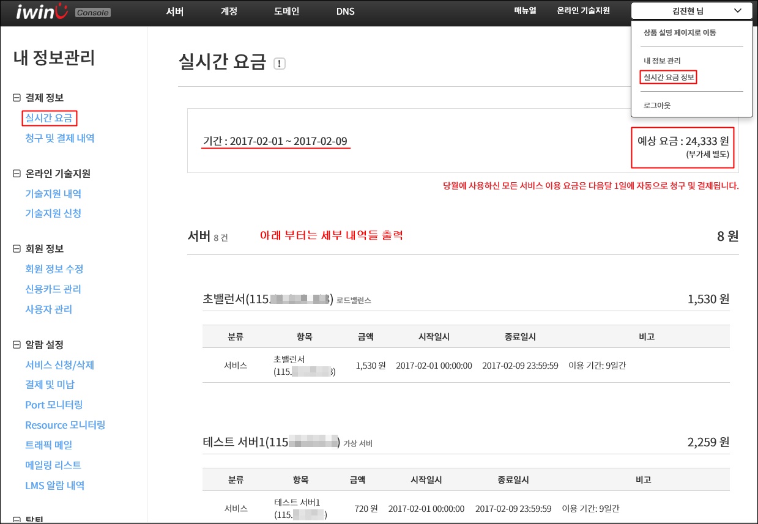
Task: Click the 서버 8 건 section heading
Action: point(207,236)
